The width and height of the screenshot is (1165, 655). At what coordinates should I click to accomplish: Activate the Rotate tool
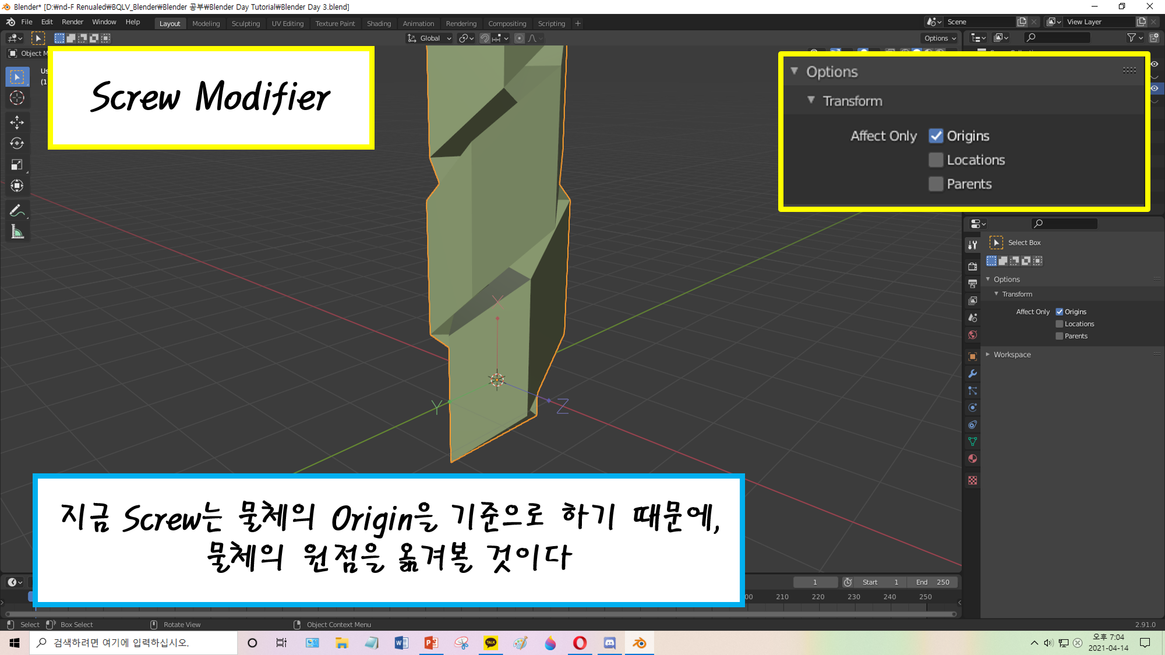pos(17,143)
